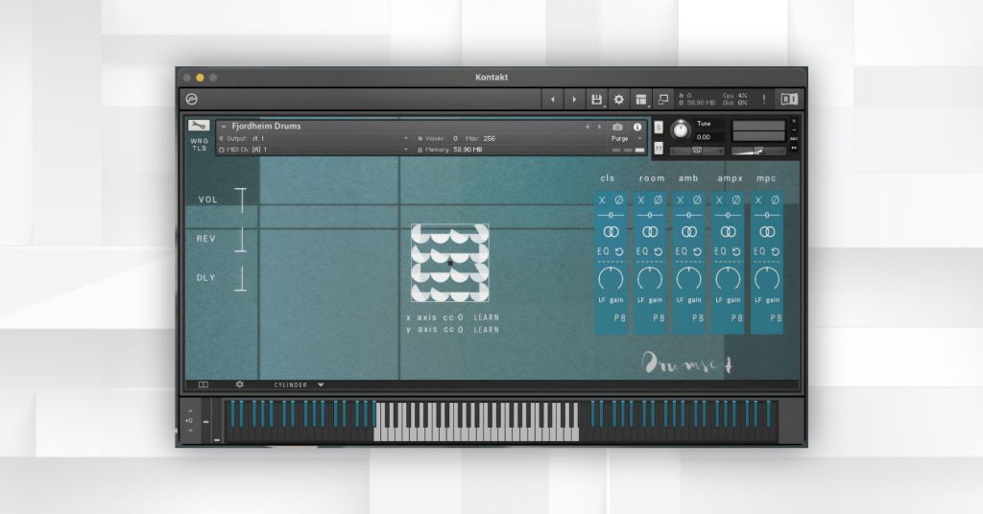Adjust the DLY slider
This screenshot has width=983, height=514.
point(240,278)
